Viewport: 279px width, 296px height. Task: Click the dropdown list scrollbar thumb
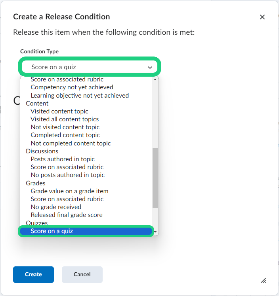tap(155, 178)
